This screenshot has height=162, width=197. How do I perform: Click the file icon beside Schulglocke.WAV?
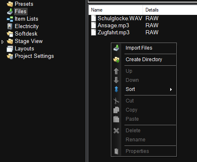pos(94,18)
